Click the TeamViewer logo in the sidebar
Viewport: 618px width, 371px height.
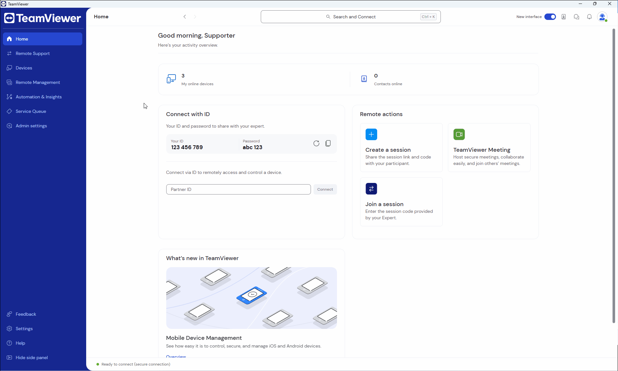click(x=42, y=18)
